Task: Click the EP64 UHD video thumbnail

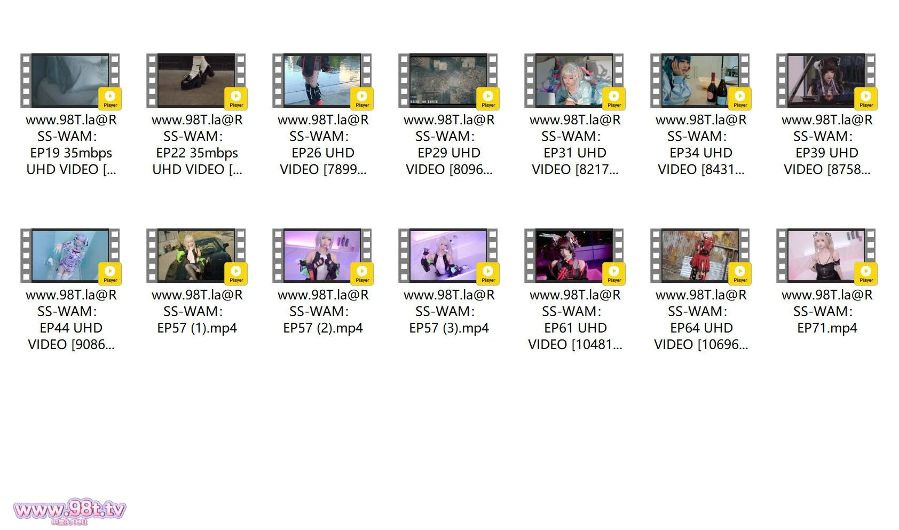Action: point(700,256)
